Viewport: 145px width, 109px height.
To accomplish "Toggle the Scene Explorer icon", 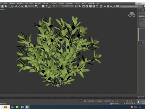I will pyautogui.click(x=83, y=6).
